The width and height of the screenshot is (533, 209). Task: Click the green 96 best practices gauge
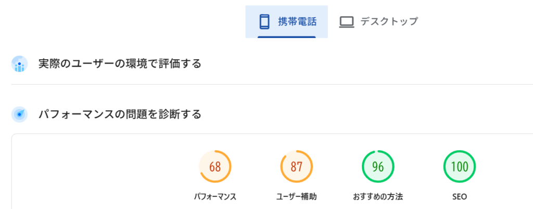pos(378,166)
